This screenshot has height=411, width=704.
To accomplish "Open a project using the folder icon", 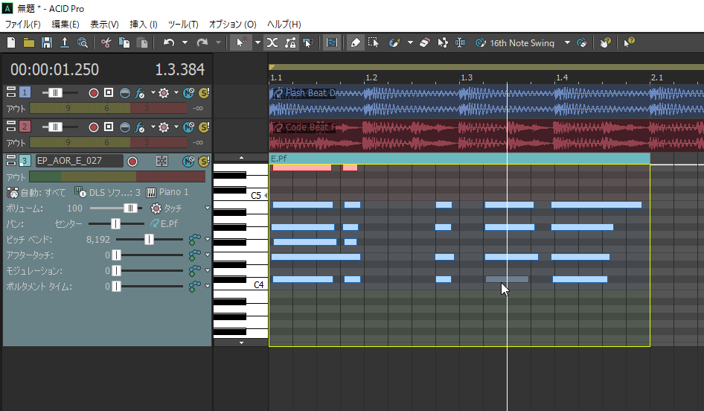I will click(x=29, y=42).
